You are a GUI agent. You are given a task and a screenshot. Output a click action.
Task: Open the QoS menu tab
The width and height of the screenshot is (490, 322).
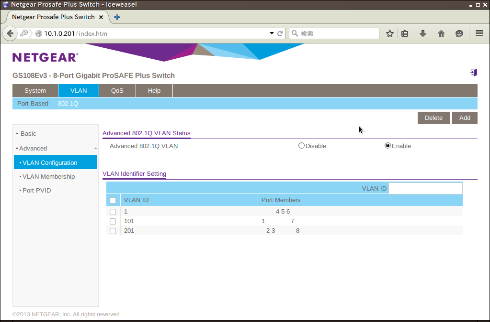[117, 91]
